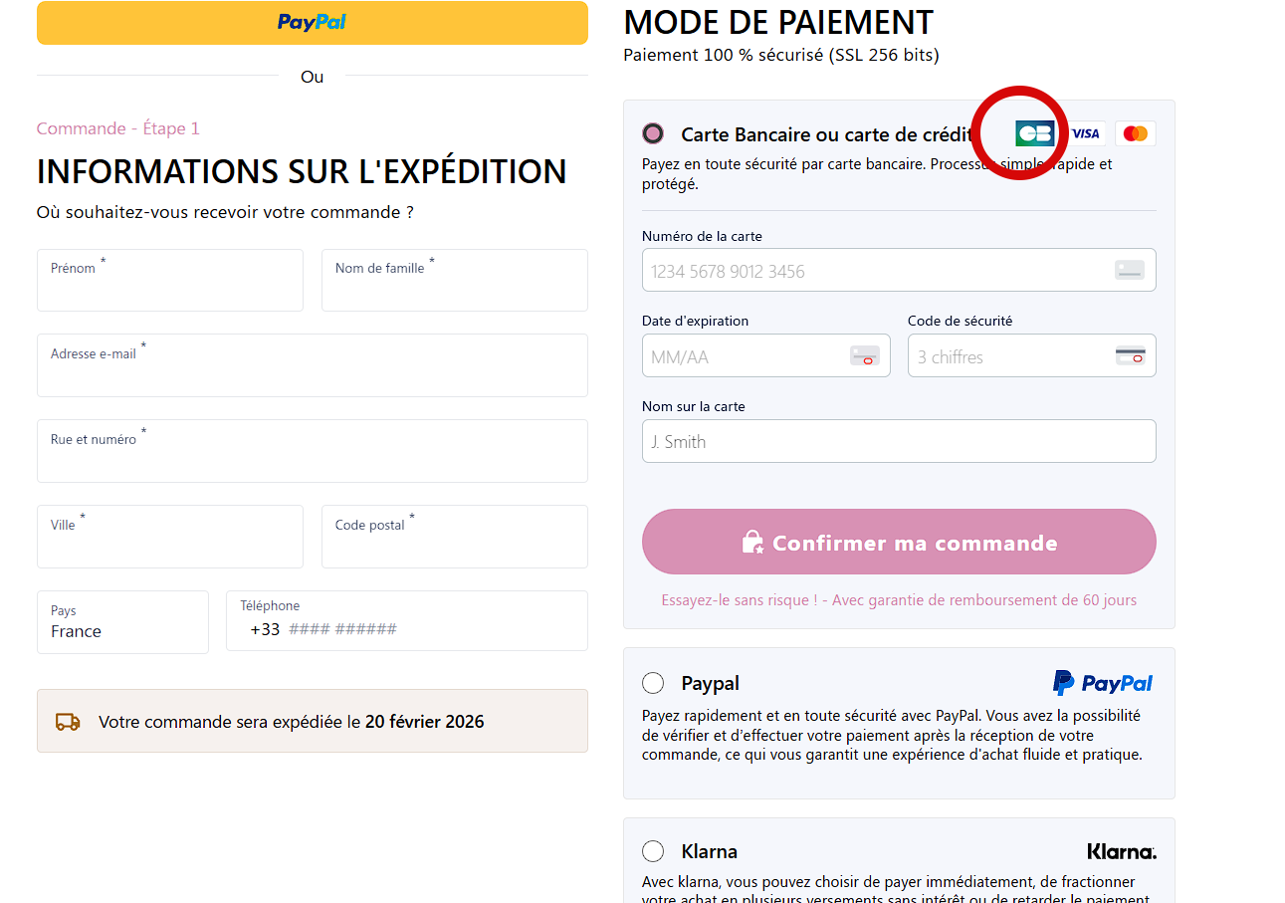Click the card icon in card number field
The width and height of the screenshot is (1285, 903).
click(x=1129, y=270)
